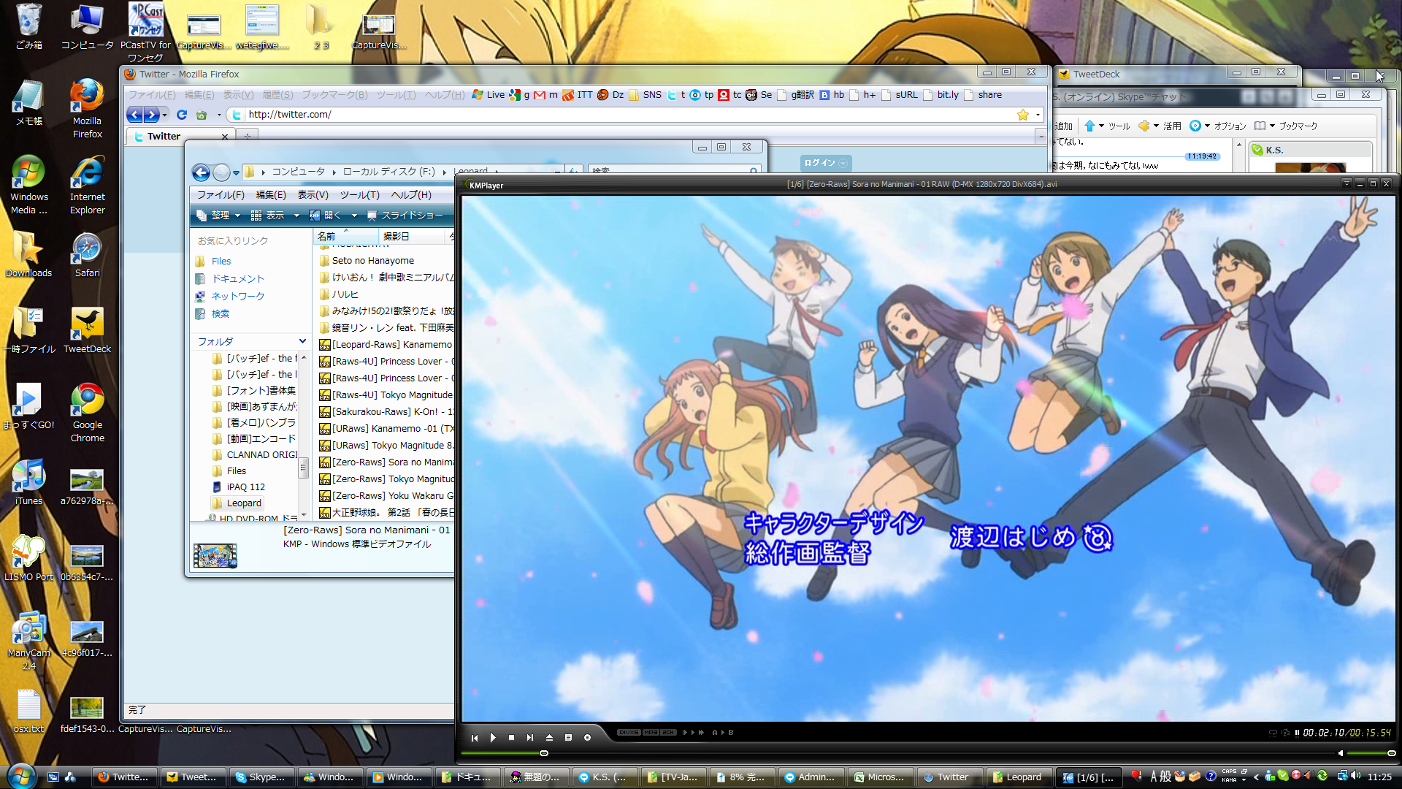Open the 表示 views dropdown in Explorer
The image size is (1402, 789).
275,216
